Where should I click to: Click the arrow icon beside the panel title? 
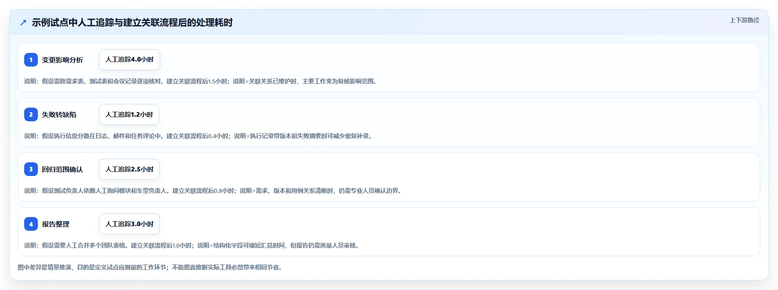(x=23, y=22)
